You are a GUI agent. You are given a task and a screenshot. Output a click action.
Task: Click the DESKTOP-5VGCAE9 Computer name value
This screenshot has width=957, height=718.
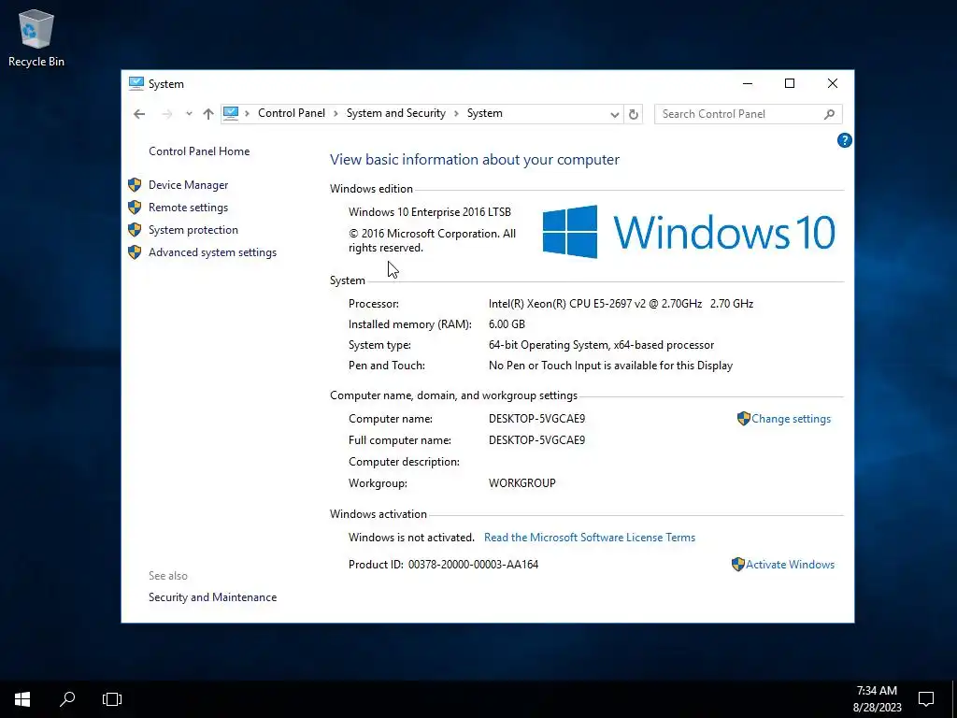(536, 419)
